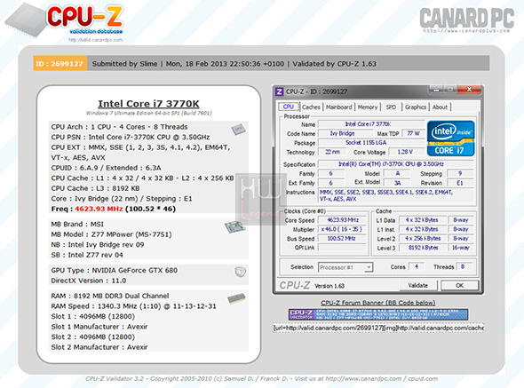Click the OK button
Screen dimensions: 524x388
click(459, 285)
